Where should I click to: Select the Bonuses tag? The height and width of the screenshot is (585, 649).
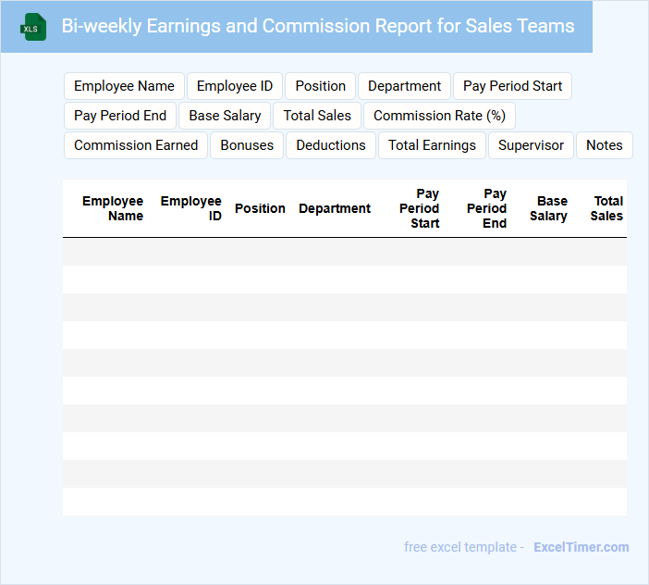click(x=247, y=145)
